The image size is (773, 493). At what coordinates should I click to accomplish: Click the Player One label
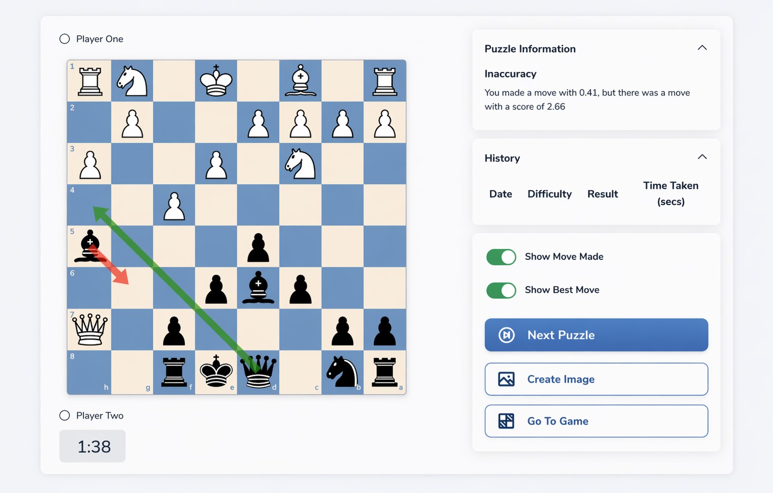(99, 39)
